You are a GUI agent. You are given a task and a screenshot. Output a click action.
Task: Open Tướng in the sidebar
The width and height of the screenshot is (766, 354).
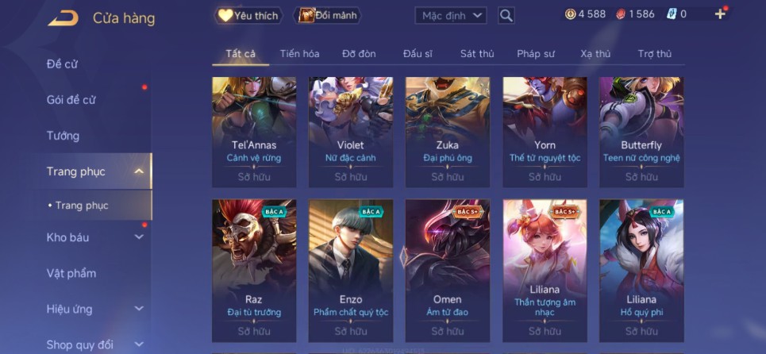[63, 136]
